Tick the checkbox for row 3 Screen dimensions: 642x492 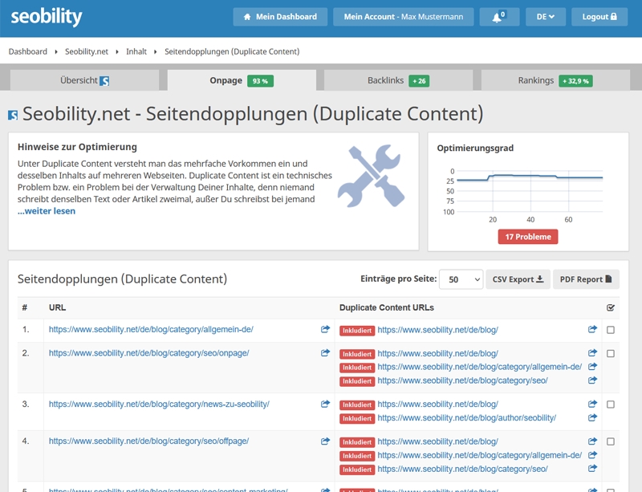pyautogui.click(x=611, y=405)
